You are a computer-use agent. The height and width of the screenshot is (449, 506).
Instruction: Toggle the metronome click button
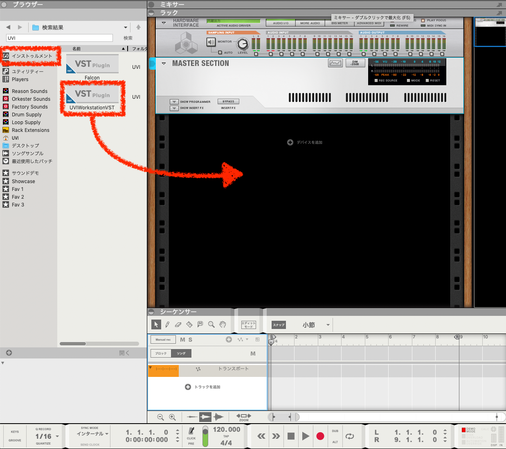pyautogui.click(x=191, y=431)
